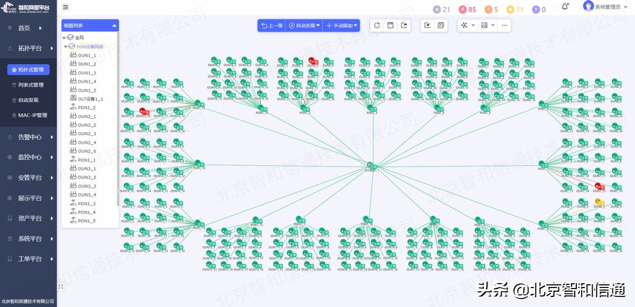Collapse the PON设备网络 tree node

(x=66, y=46)
